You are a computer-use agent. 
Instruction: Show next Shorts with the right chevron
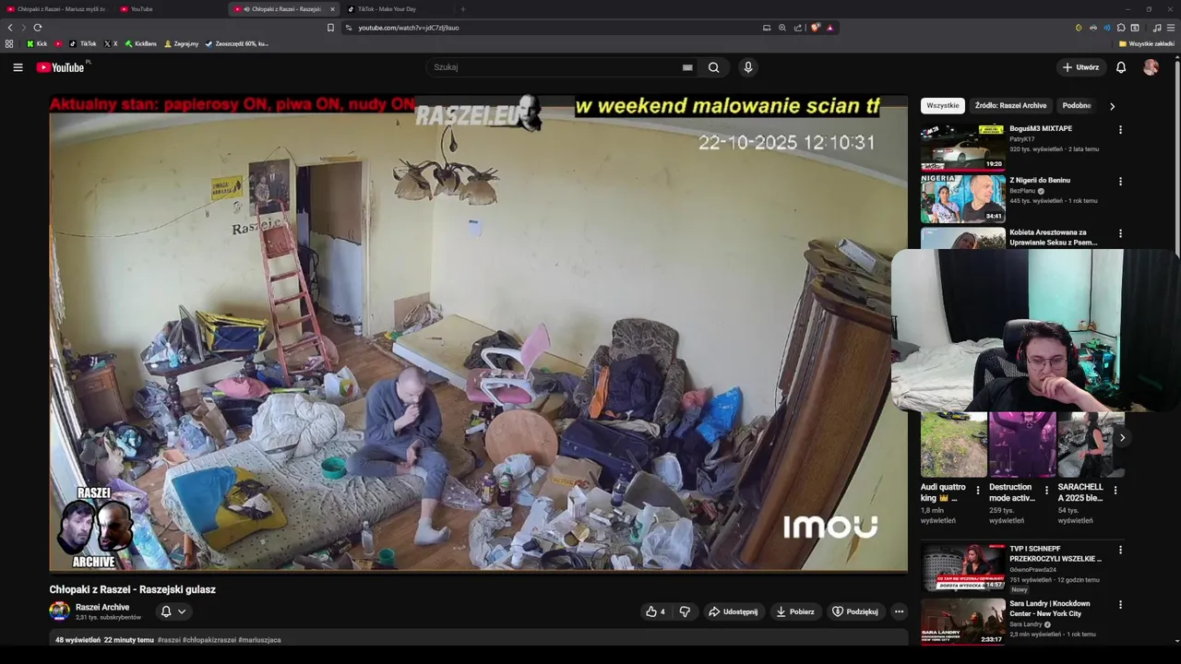coord(1122,438)
